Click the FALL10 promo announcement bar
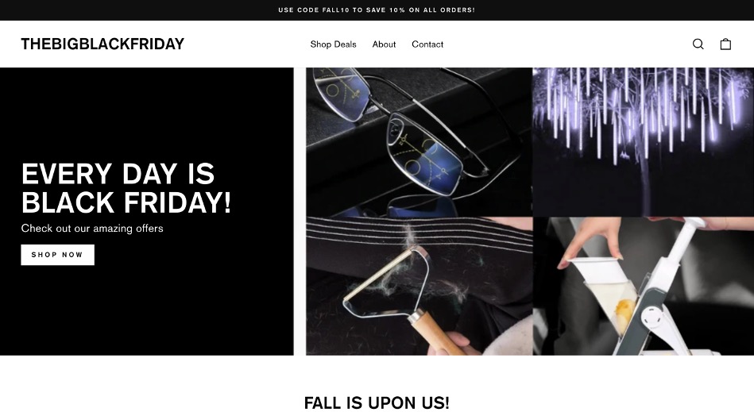Screen dimensions: 754x412 [377, 10]
